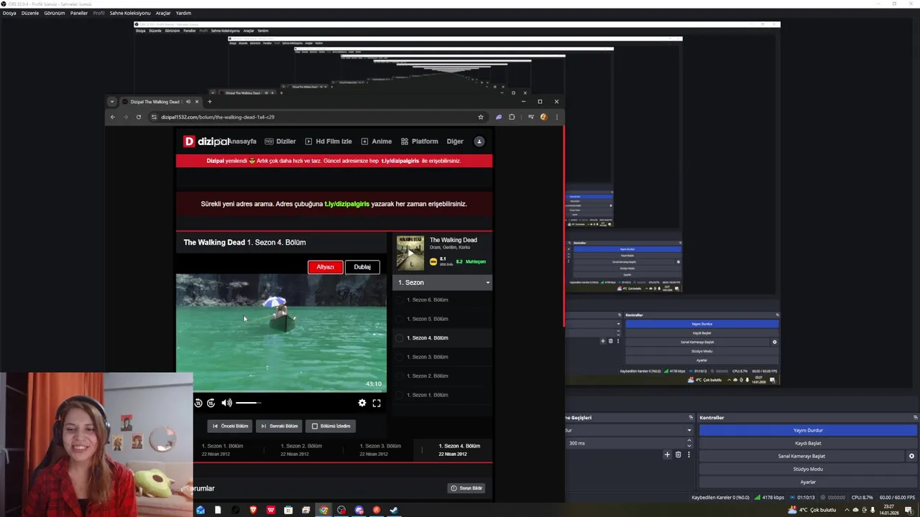Open the Araçlar menu in OBS
This screenshot has height=517, width=920.
click(163, 13)
